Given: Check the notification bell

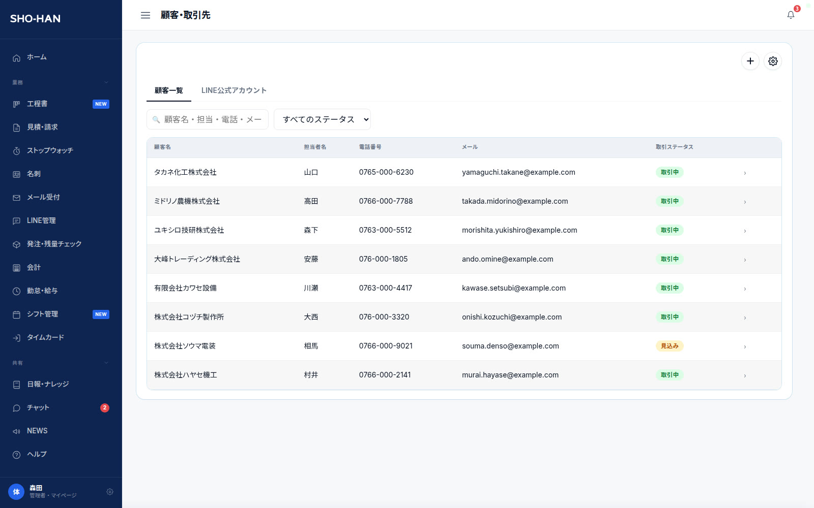Looking at the screenshot, I should click(791, 15).
